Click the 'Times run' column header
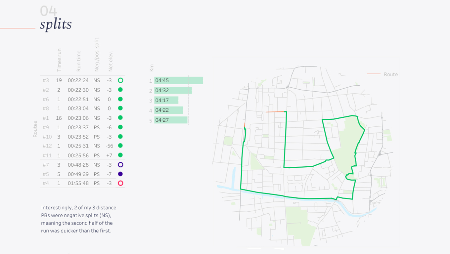Viewport: 450px width, 254px height. pyautogui.click(x=59, y=60)
